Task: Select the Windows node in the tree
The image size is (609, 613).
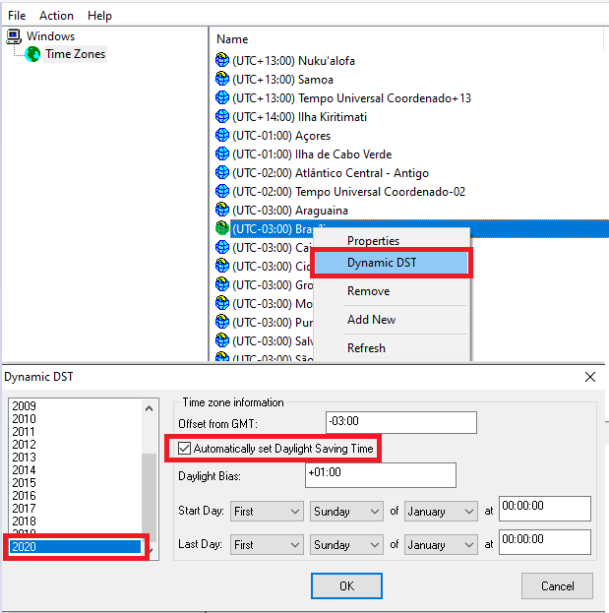Action: (x=50, y=36)
